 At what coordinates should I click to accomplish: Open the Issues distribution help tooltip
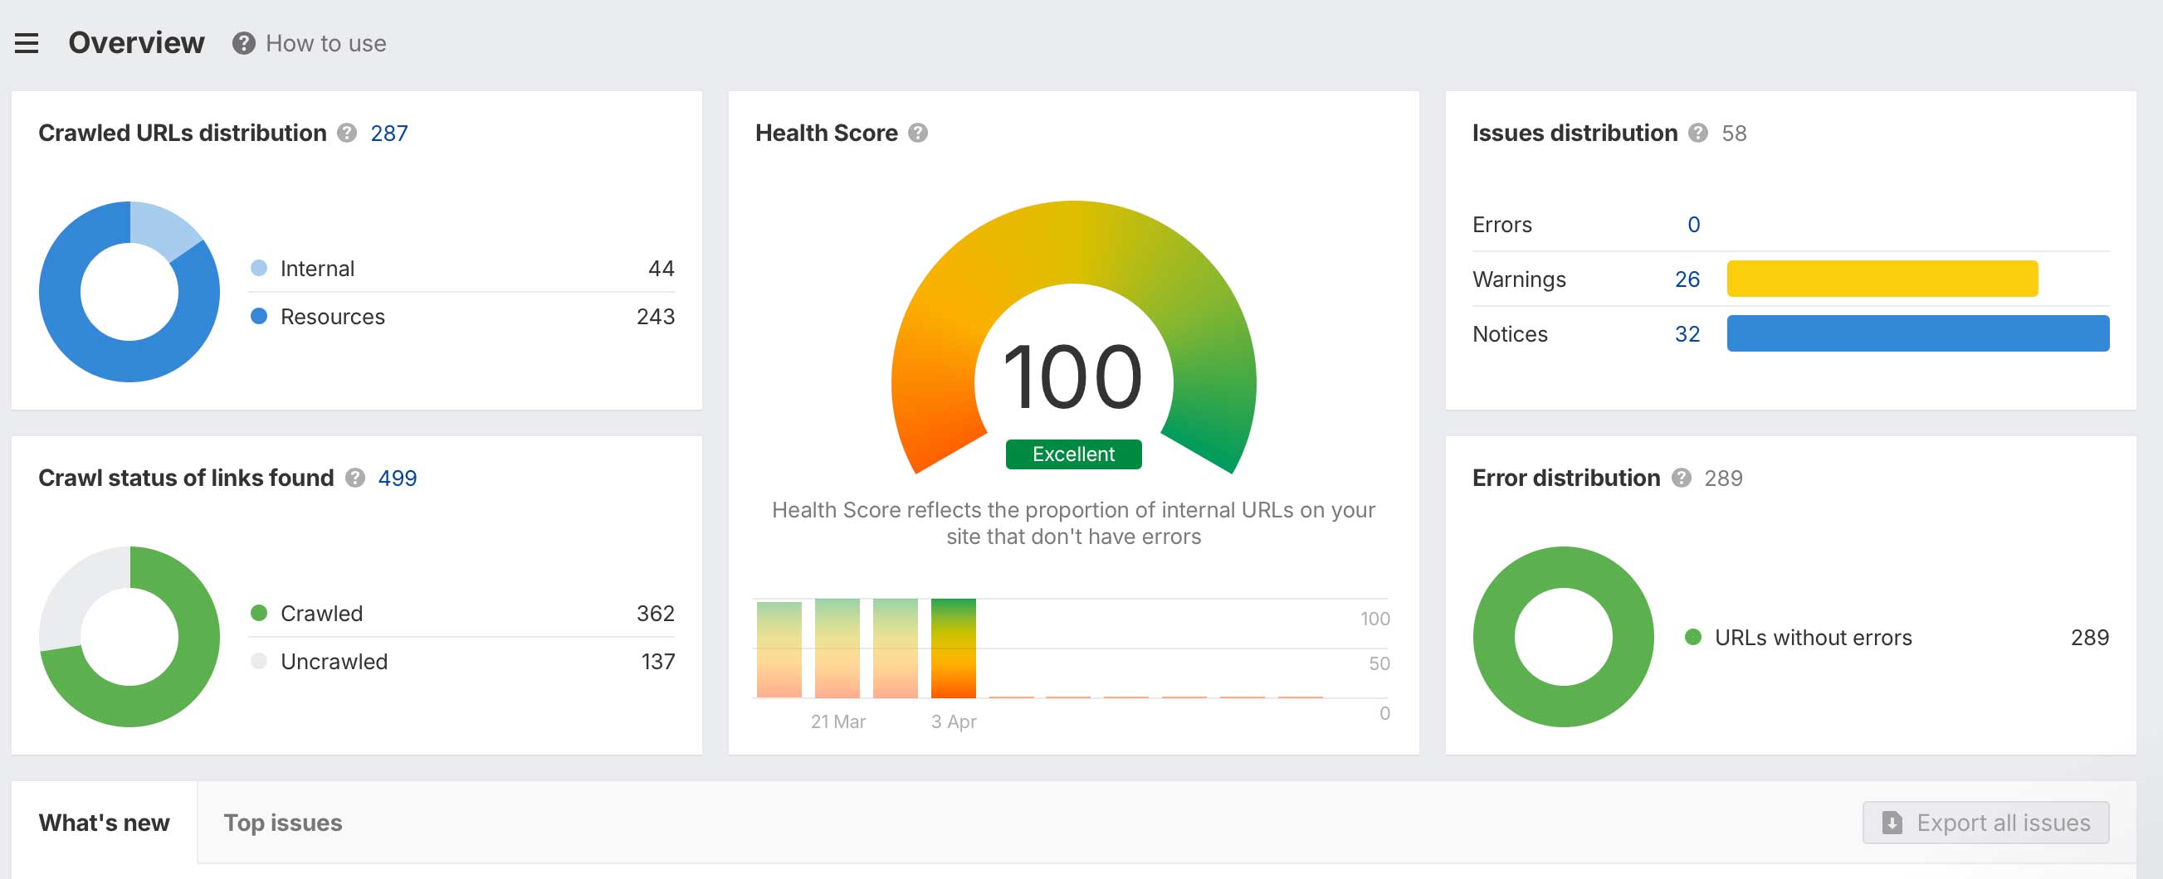pyautogui.click(x=1697, y=133)
